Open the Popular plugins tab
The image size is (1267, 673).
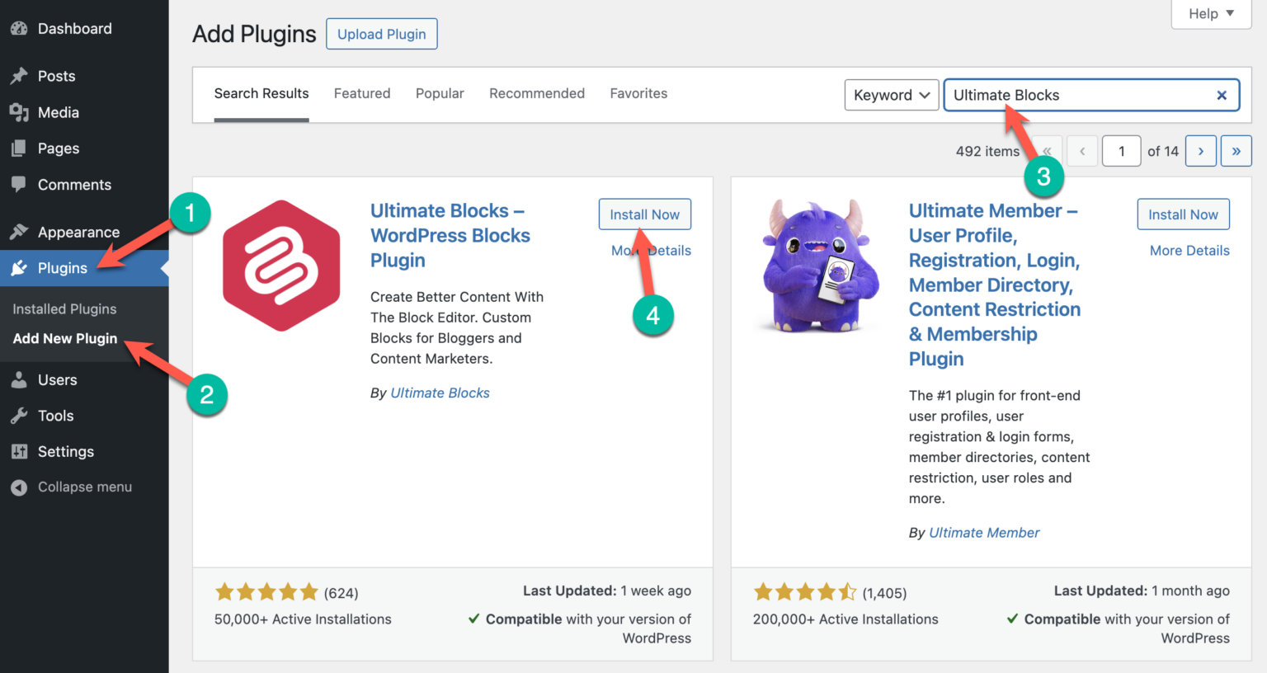[x=440, y=93]
